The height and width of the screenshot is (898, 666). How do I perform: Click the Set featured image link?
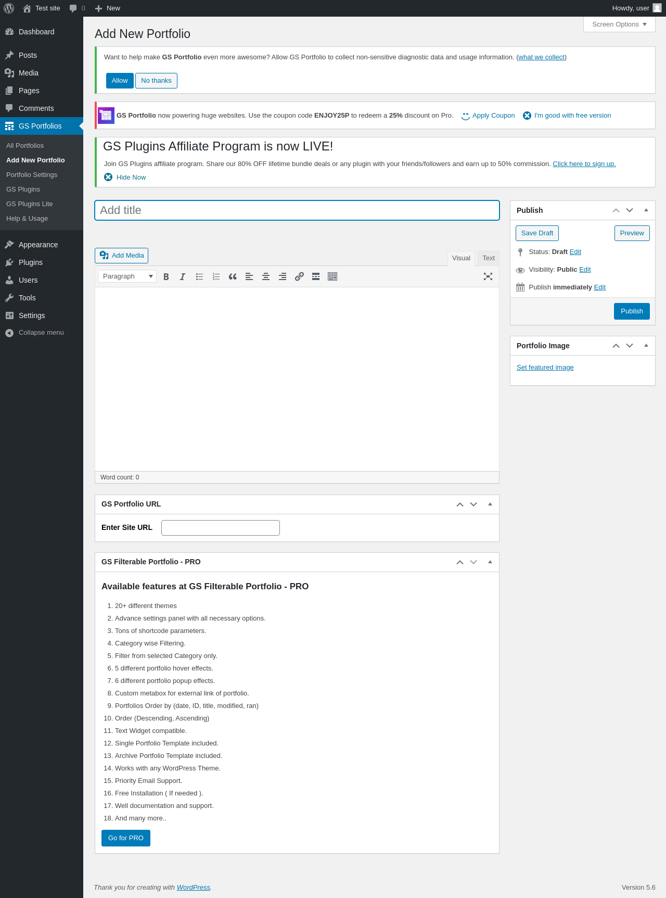pyautogui.click(x=545, y=368)
